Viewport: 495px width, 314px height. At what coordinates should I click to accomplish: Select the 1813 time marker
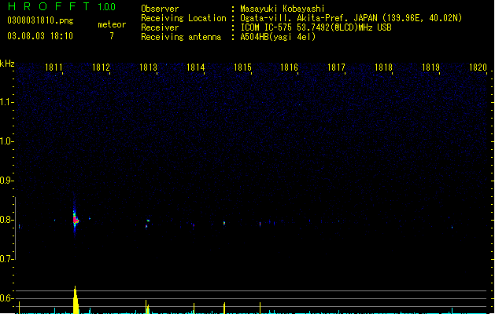pyautogui.click(x=148, y=68)
